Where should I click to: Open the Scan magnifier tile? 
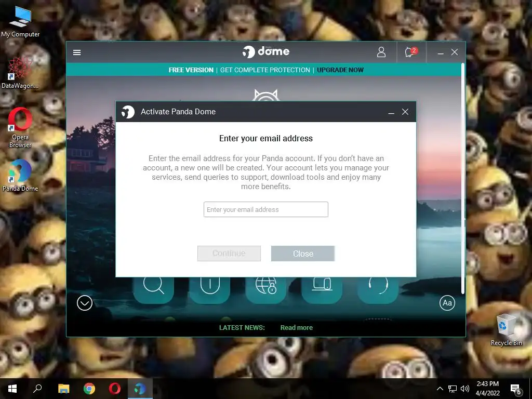[154, 289]
